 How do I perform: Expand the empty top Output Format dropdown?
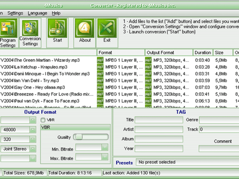pos(33,120)
